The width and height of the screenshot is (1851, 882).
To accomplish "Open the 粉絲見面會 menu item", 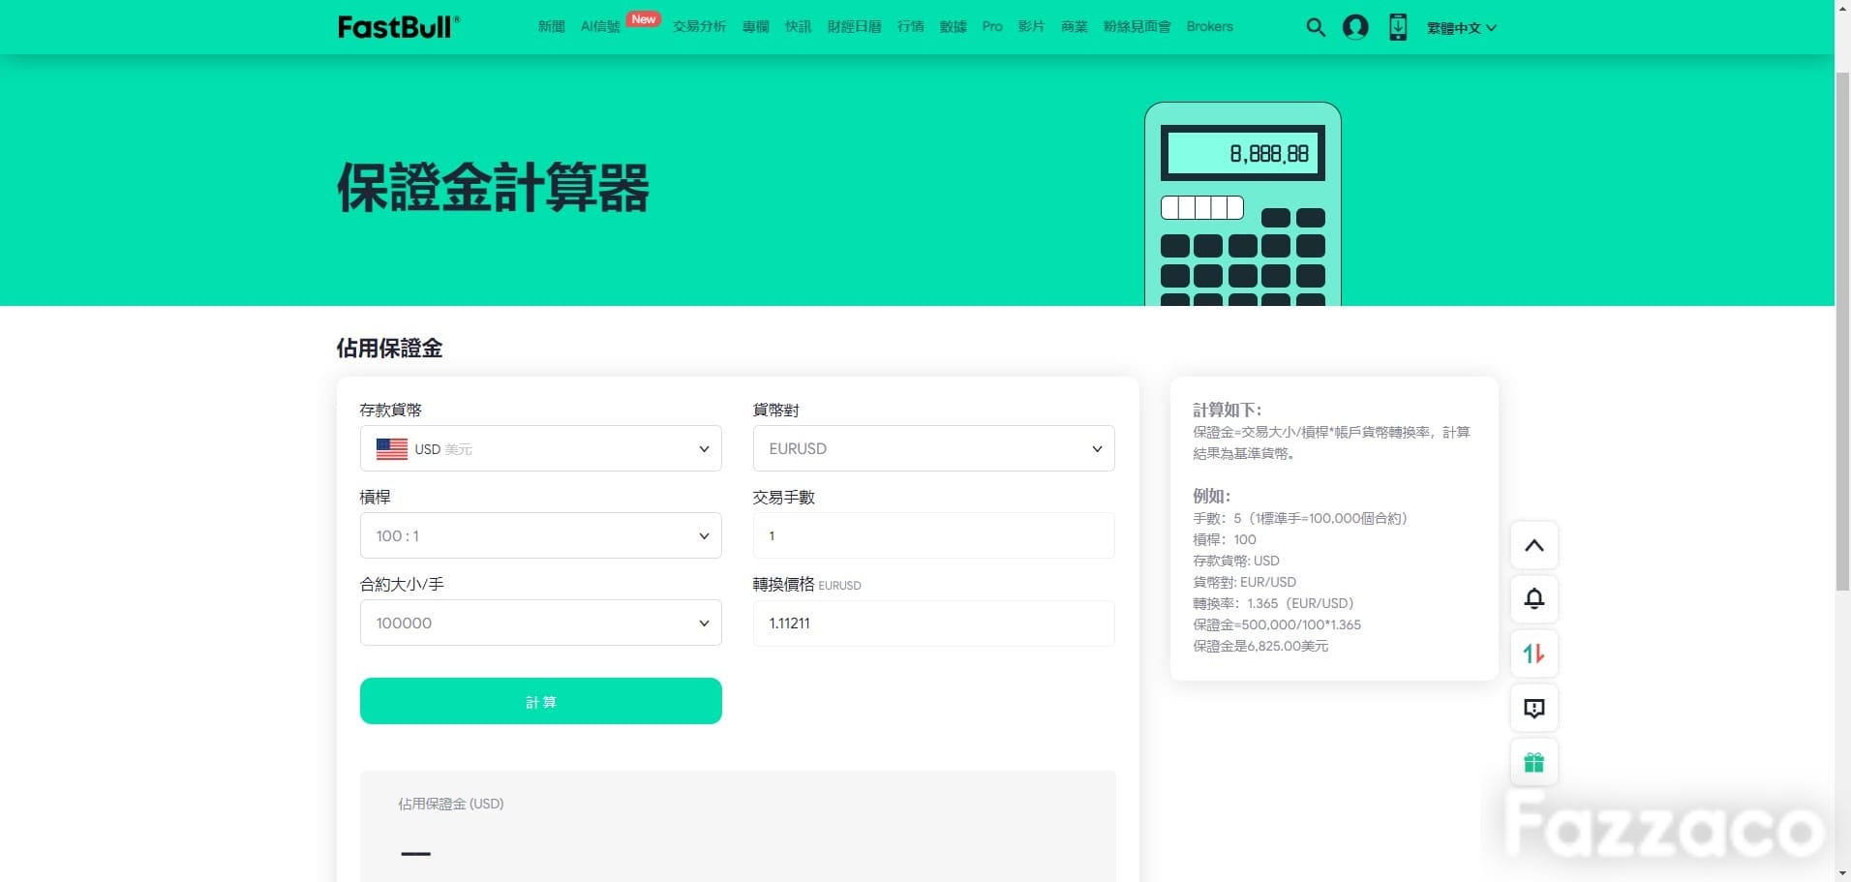I will pyautogui.click(x=1137, y=27).
